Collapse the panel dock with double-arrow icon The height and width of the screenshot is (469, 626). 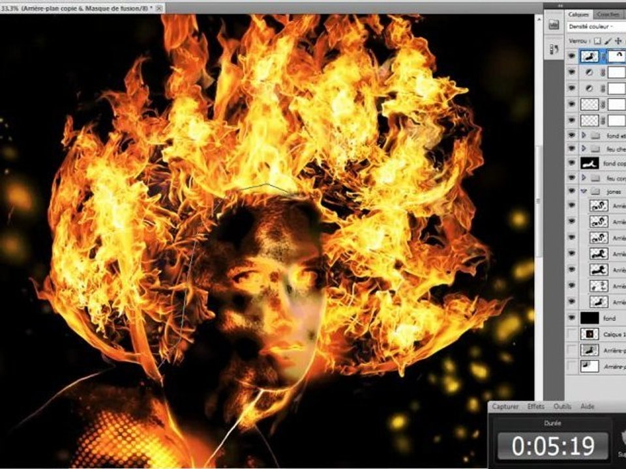[560, 6]
